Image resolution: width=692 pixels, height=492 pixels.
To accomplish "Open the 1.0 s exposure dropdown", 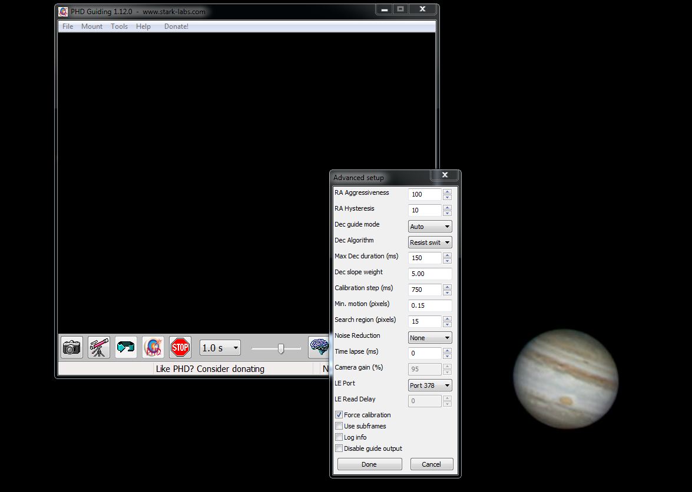I will 220,348.
